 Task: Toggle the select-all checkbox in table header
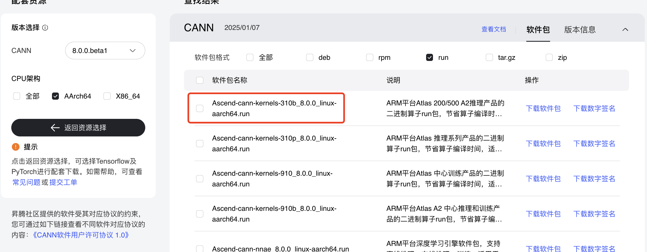(200, 80)
